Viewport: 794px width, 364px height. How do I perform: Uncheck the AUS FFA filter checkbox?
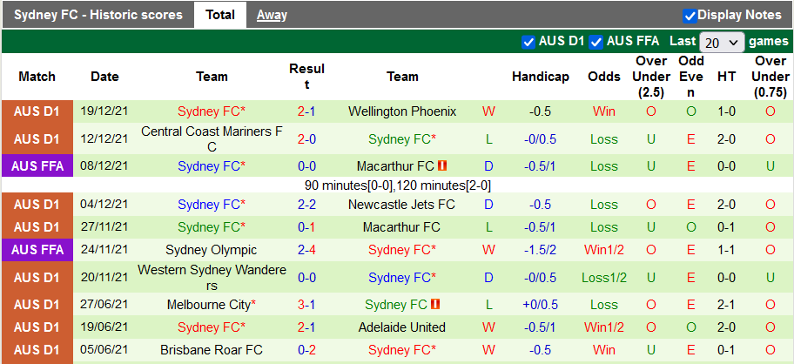point(596,42)
